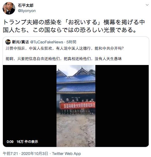Open the 新闻/真话 quoted account name

(20, 42)
